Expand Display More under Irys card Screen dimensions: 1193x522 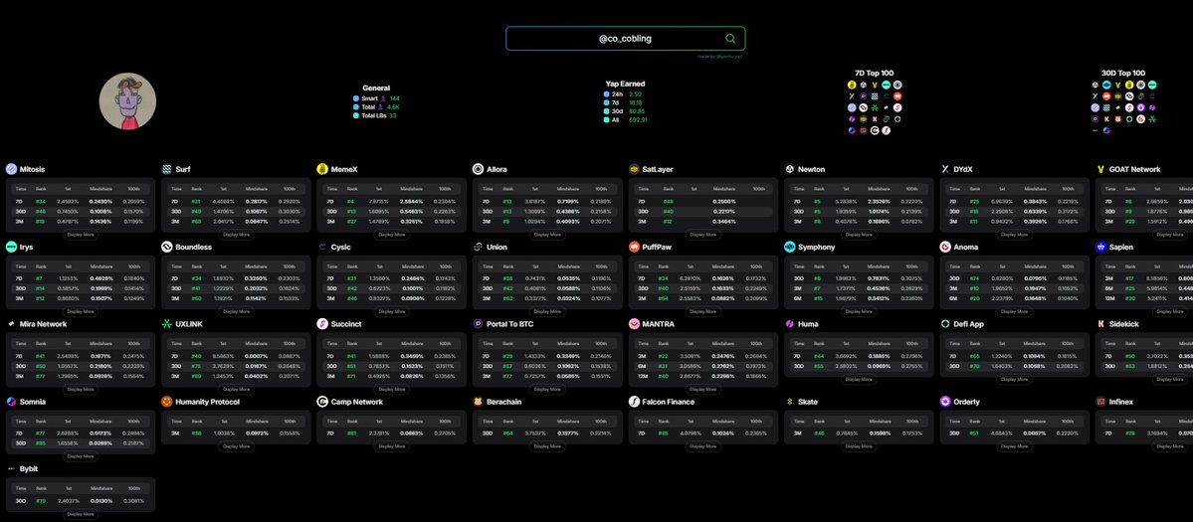coord(80,311)
